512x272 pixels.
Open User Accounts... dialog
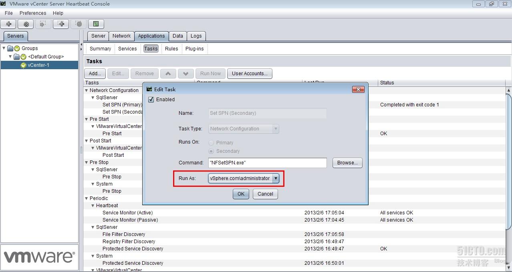pyautogui.click(x=250, y=74)
